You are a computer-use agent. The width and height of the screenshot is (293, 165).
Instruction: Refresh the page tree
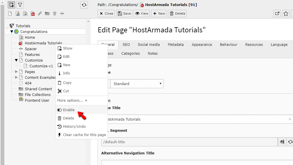84,5
